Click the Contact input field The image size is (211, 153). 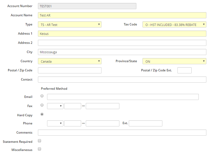point(122,80)
